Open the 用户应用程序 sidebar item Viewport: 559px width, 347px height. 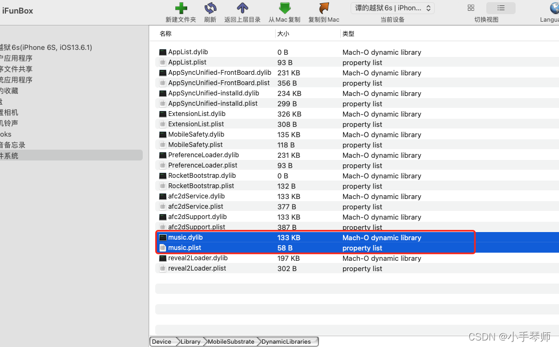click(16, 59)
